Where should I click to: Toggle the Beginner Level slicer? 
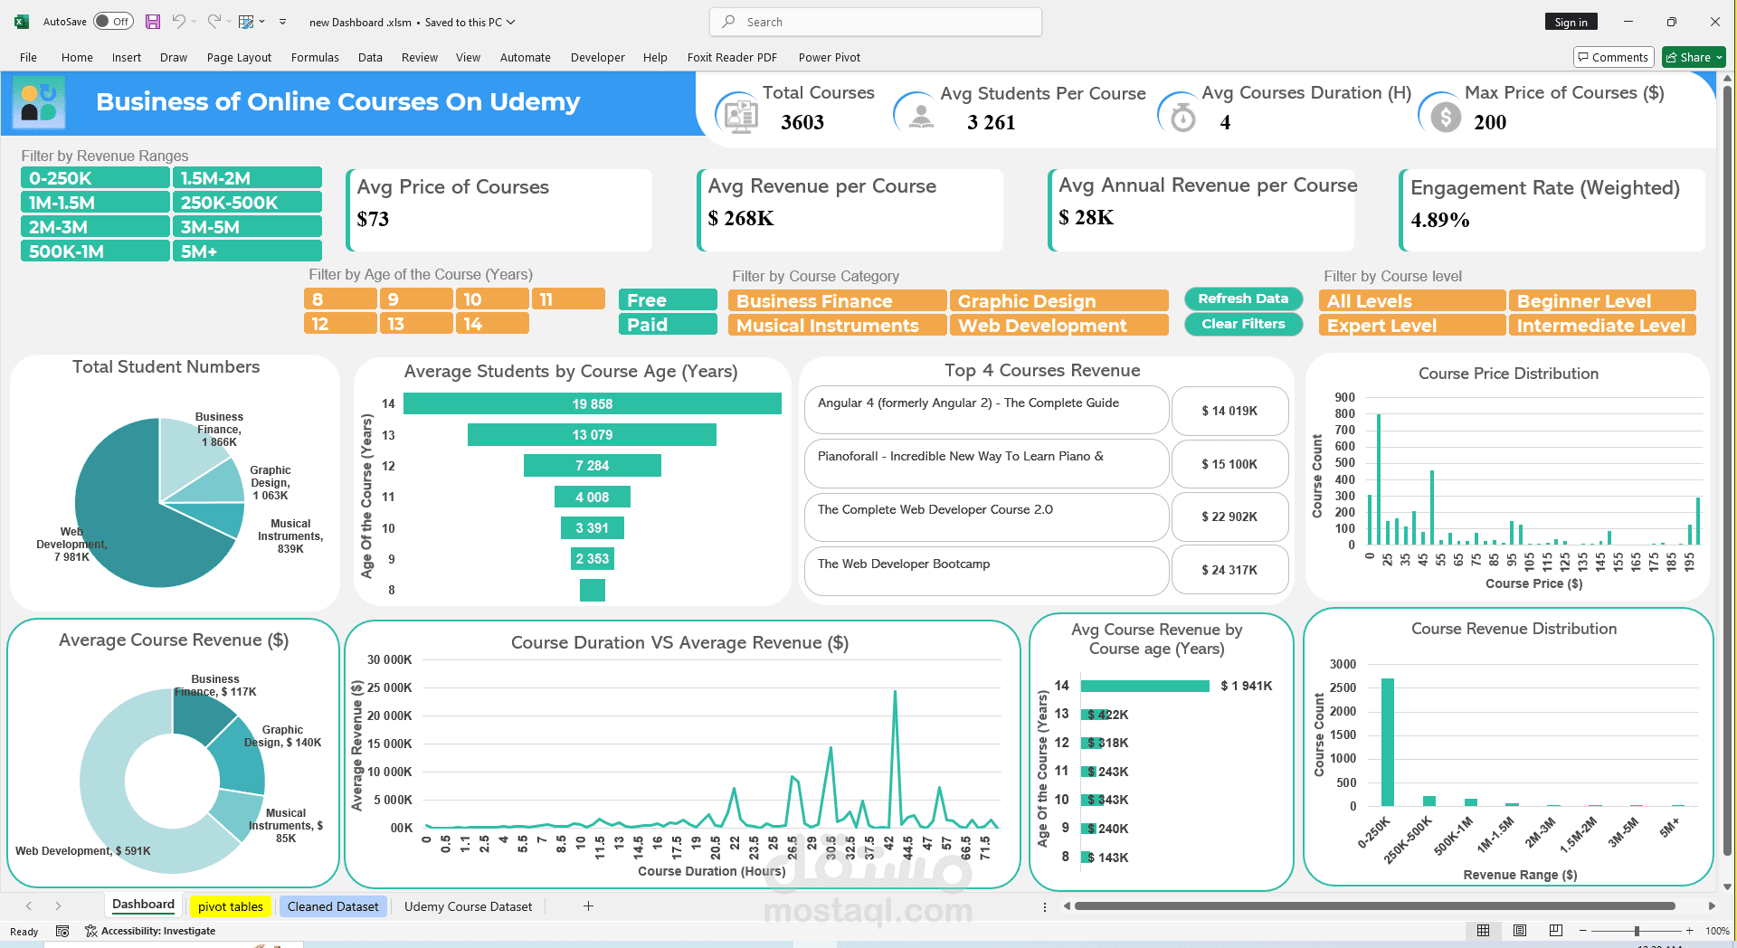pos(1602,301)
